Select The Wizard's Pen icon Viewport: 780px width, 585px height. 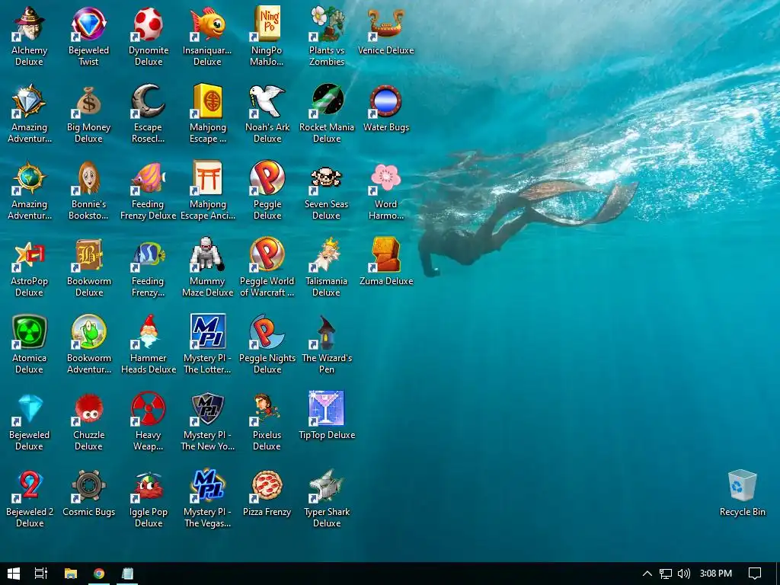tap(326, 331)
